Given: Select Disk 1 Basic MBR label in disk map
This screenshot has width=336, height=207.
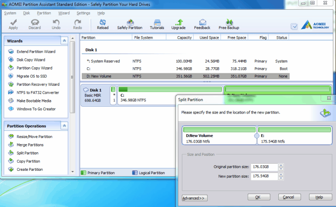Looking at the screenshot, I should click(95, 96).
